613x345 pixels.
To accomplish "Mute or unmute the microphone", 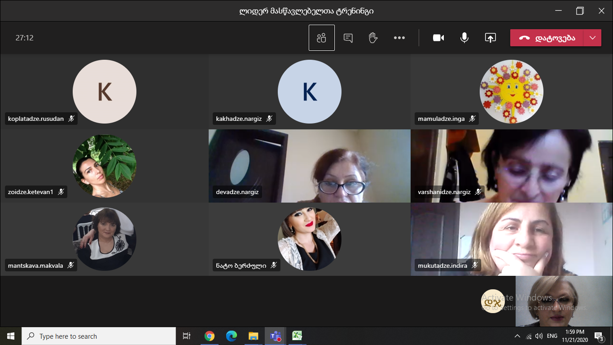I will [464, 38].
